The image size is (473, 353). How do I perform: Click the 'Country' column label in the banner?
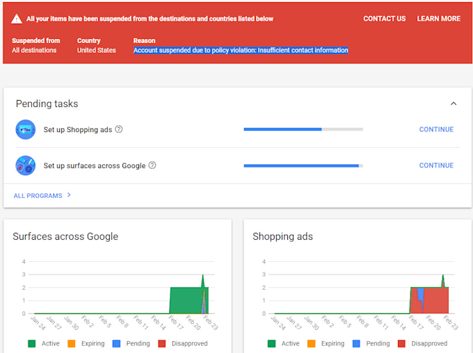tap(89, 41)
